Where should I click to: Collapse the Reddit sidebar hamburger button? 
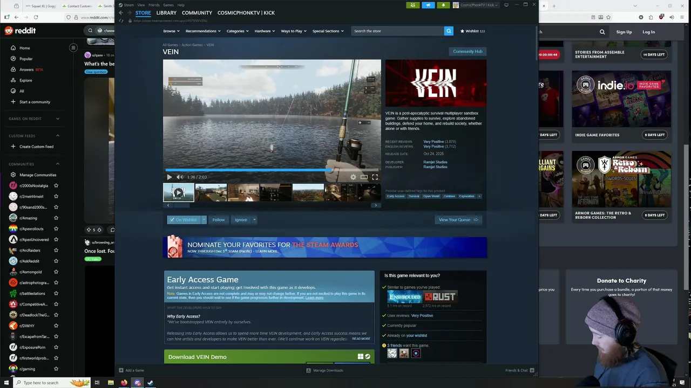73,47
